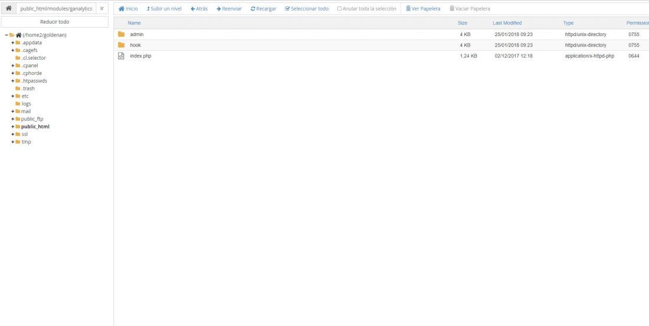
Task: Expand the .htpasswds folder
Action: (13, 81)
